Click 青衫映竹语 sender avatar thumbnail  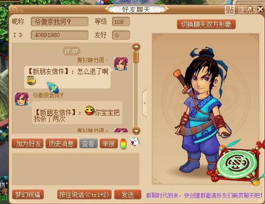coord(121,64)
